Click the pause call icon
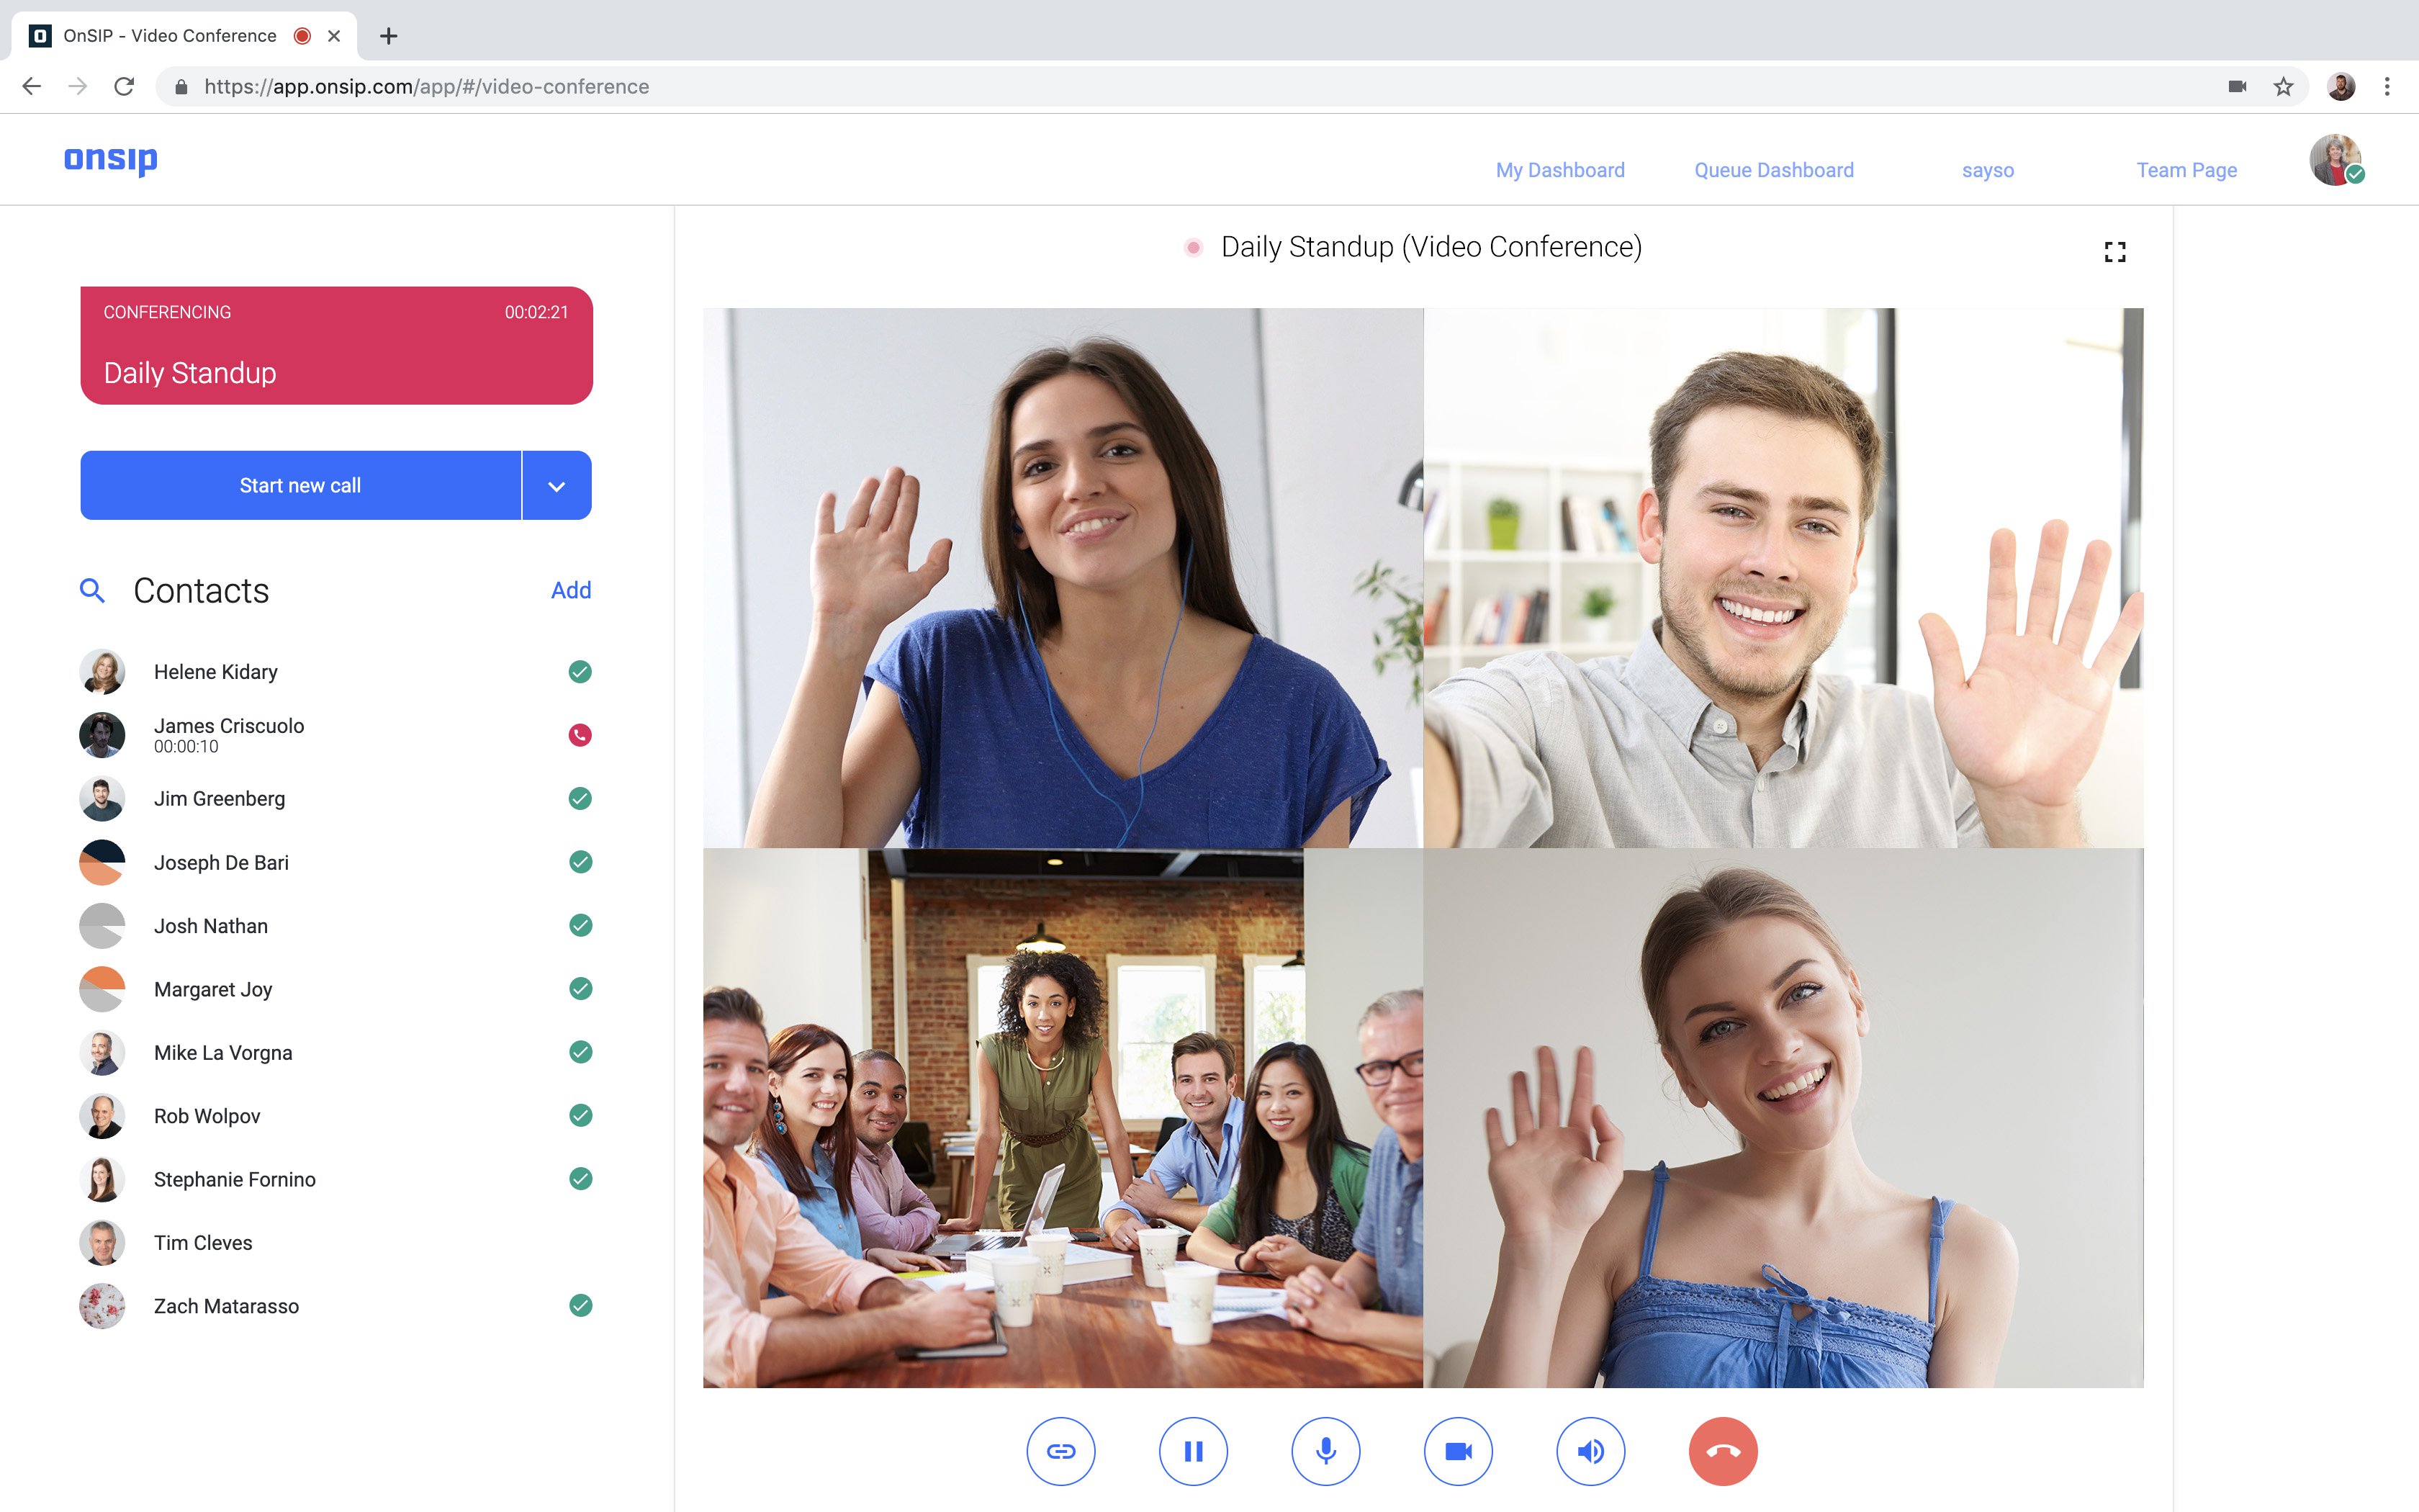 click(1193, 1449)
